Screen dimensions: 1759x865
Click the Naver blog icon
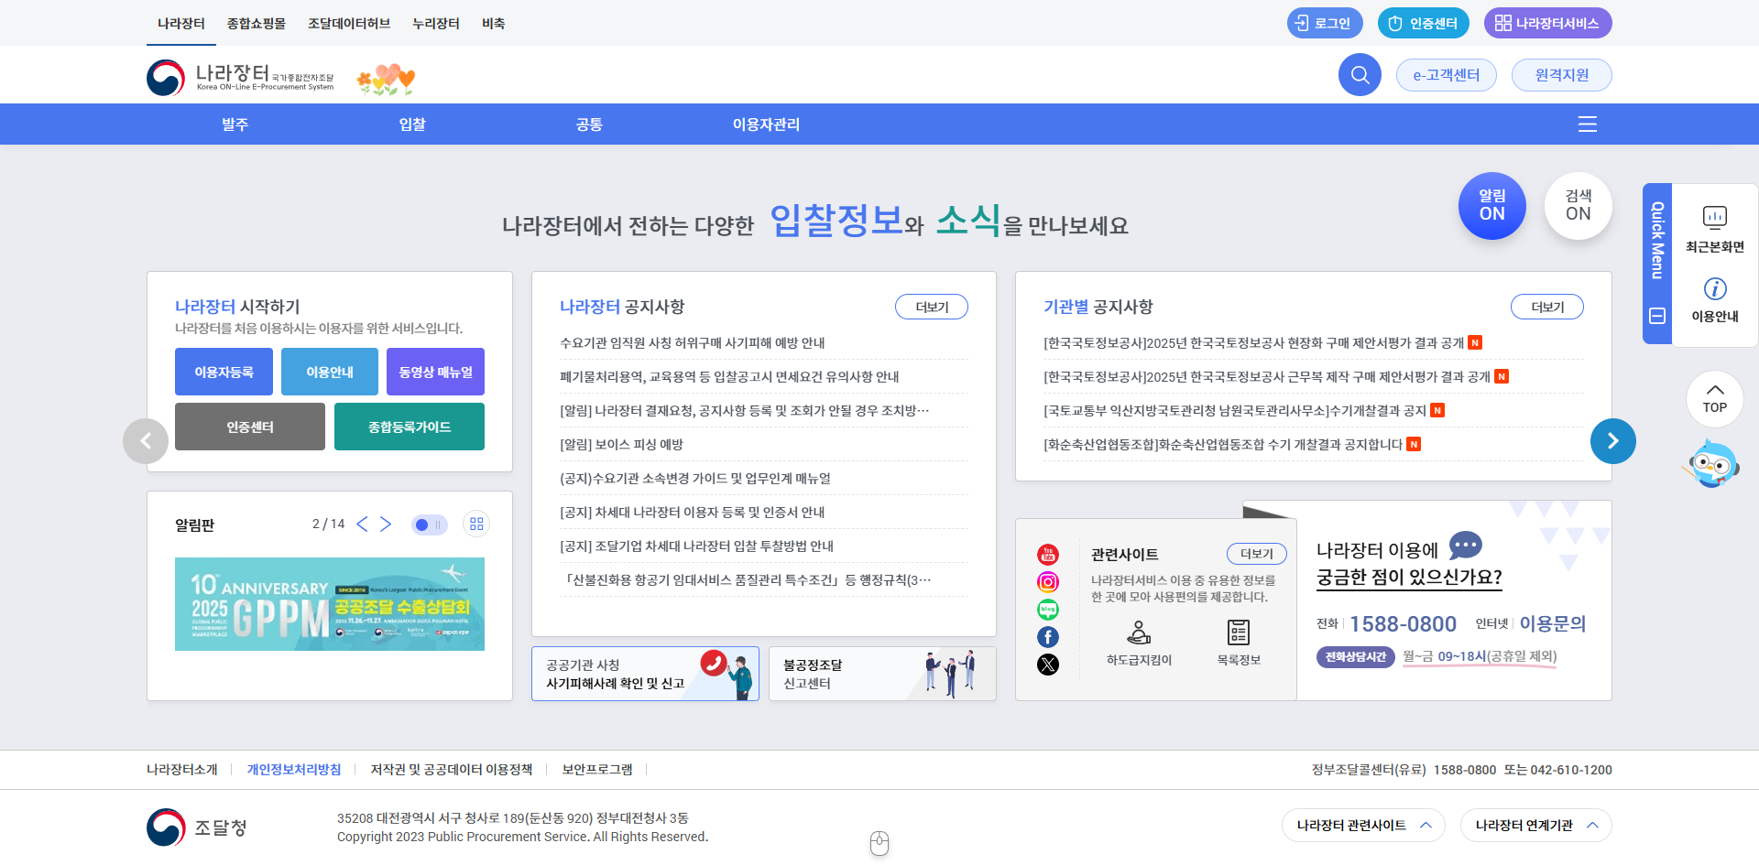point(1048,609)
